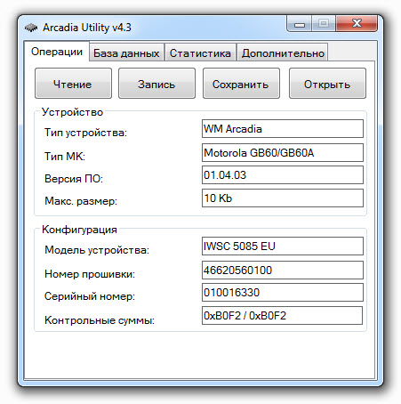Click the Чтение button
The image size is (401, 404).
point(73,84)
